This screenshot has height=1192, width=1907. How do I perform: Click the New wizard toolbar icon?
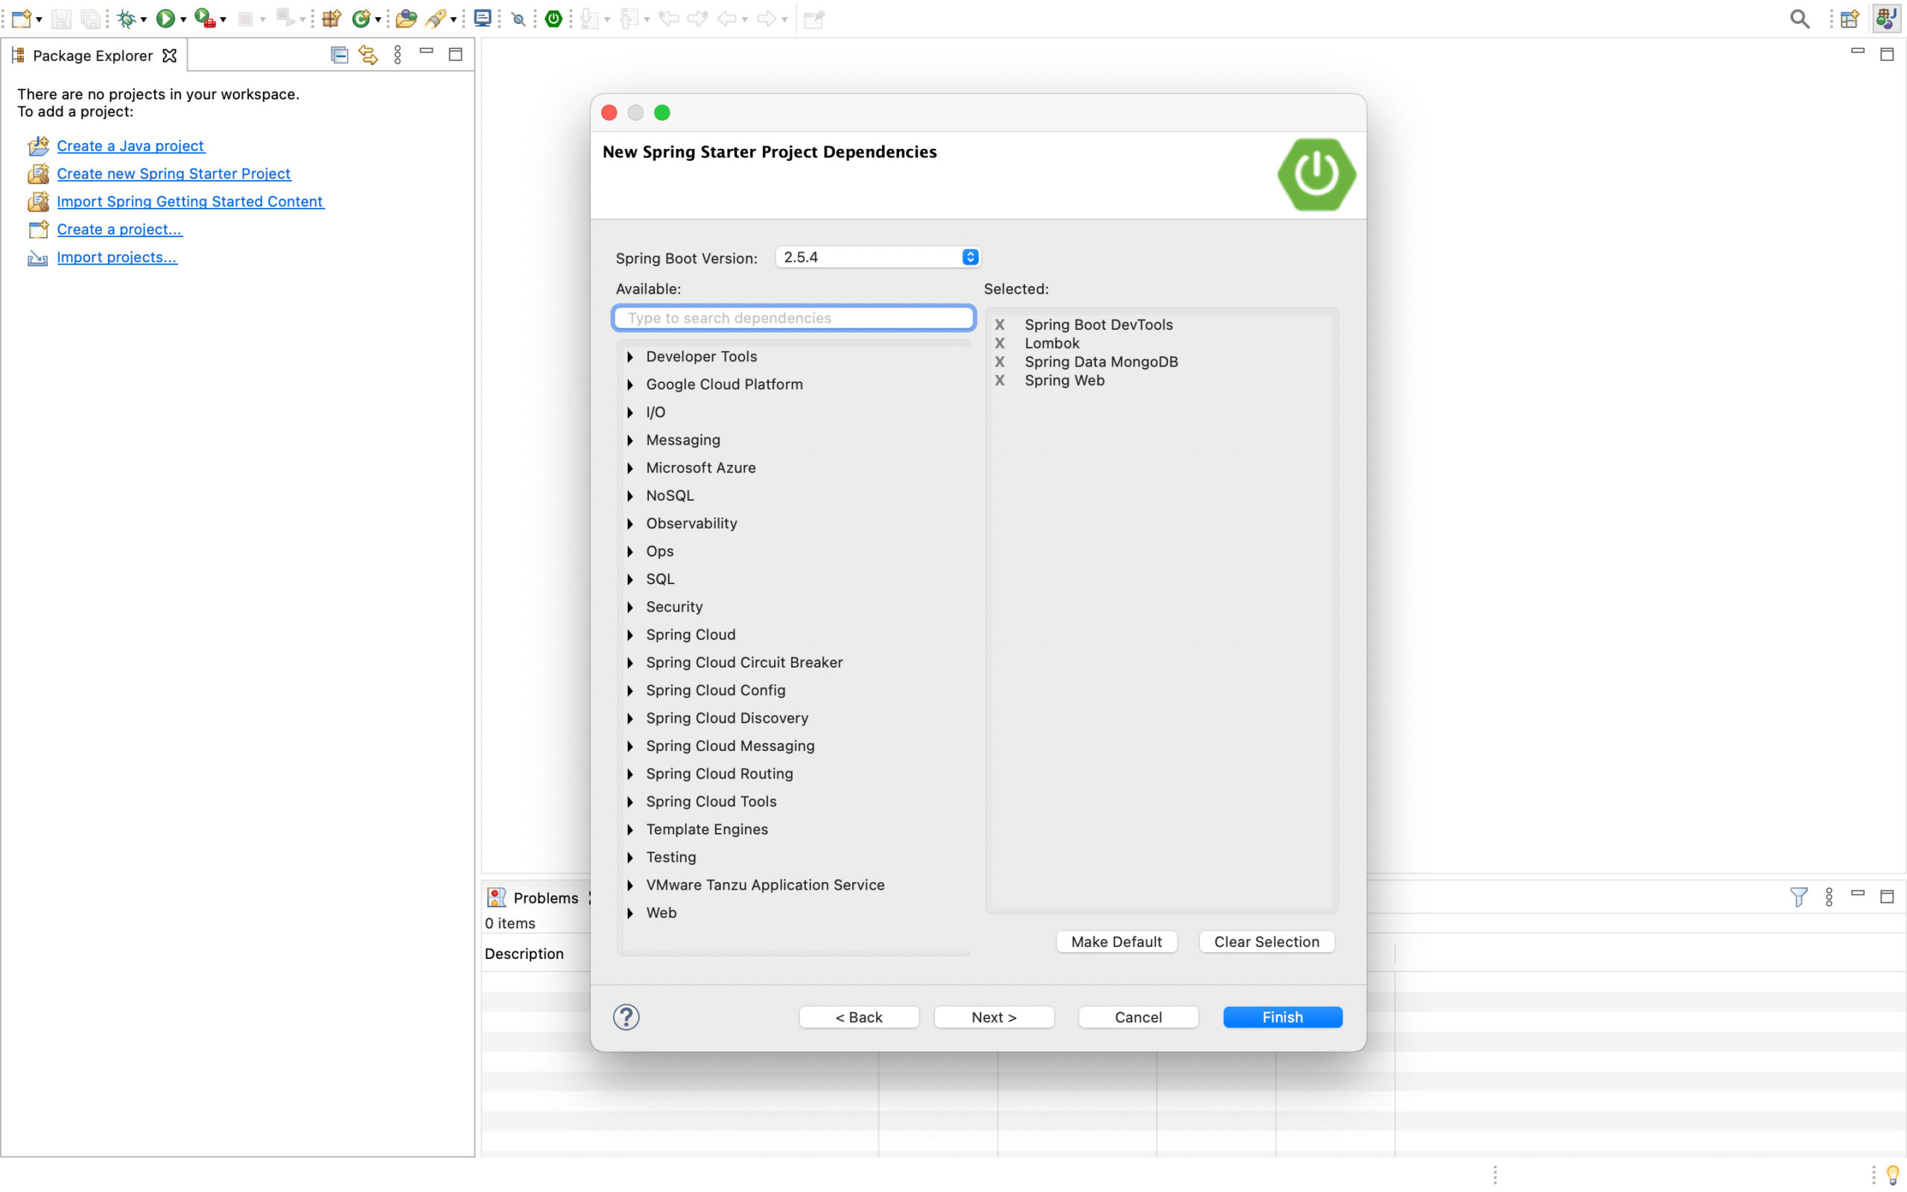[22, 18]
